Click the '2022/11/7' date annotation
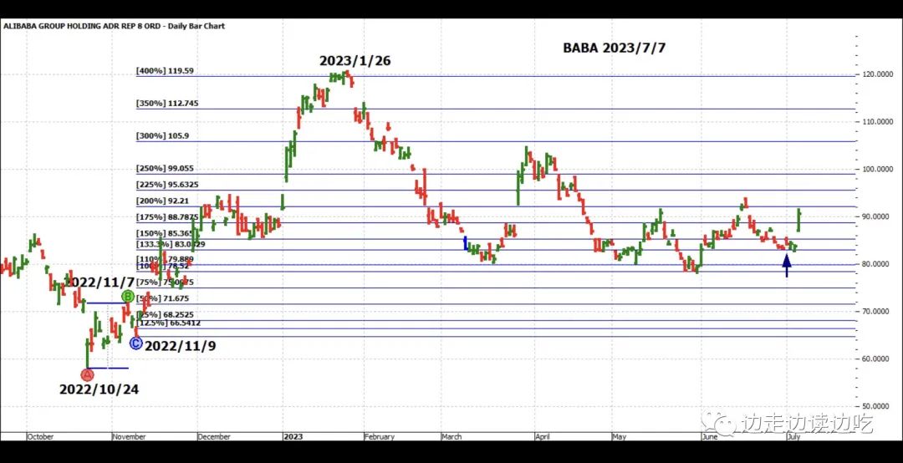The height and width of the screenshot is (463, 903). [x=99, y=282]
